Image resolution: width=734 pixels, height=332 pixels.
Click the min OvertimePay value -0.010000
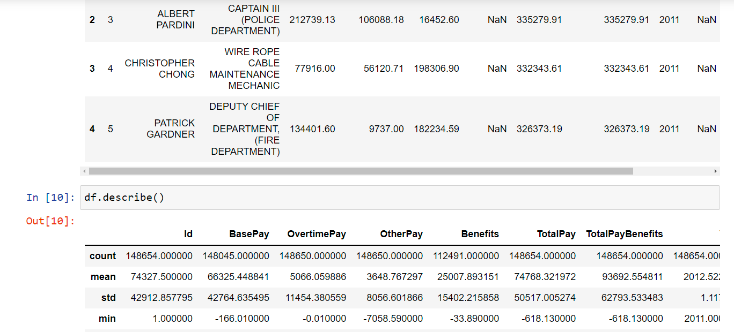(x=325, y=319)
